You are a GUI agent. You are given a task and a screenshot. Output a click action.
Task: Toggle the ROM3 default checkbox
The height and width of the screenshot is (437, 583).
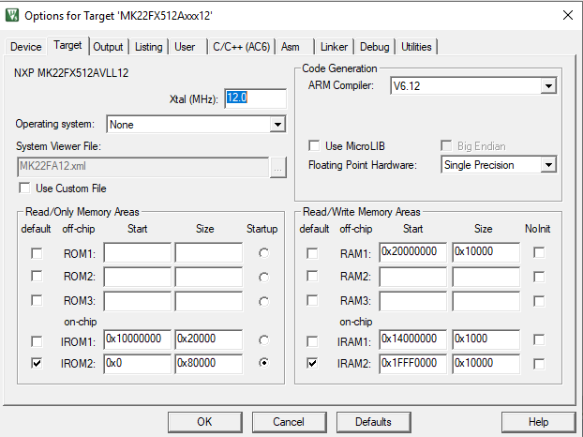[37, 300]
